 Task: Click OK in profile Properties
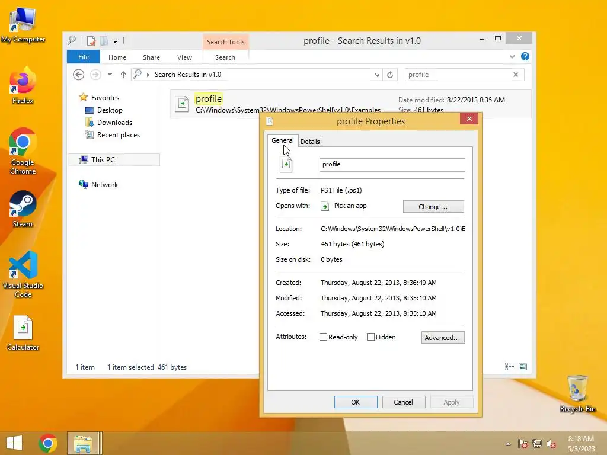click(356, 402)
